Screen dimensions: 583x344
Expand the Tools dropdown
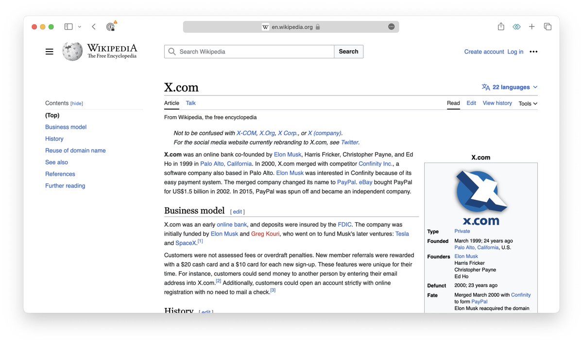[528, 104]
